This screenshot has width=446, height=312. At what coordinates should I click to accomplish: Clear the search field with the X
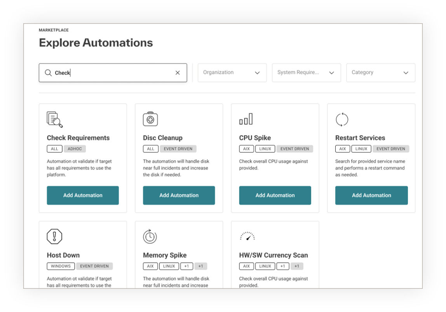coord(178,73)
